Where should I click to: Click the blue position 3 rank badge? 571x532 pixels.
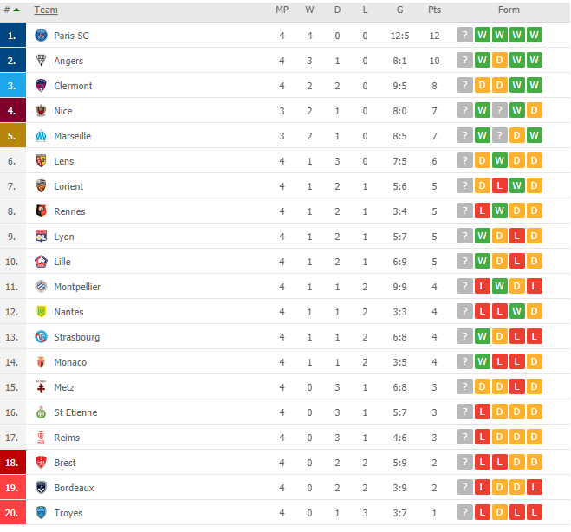coord(13,85)
